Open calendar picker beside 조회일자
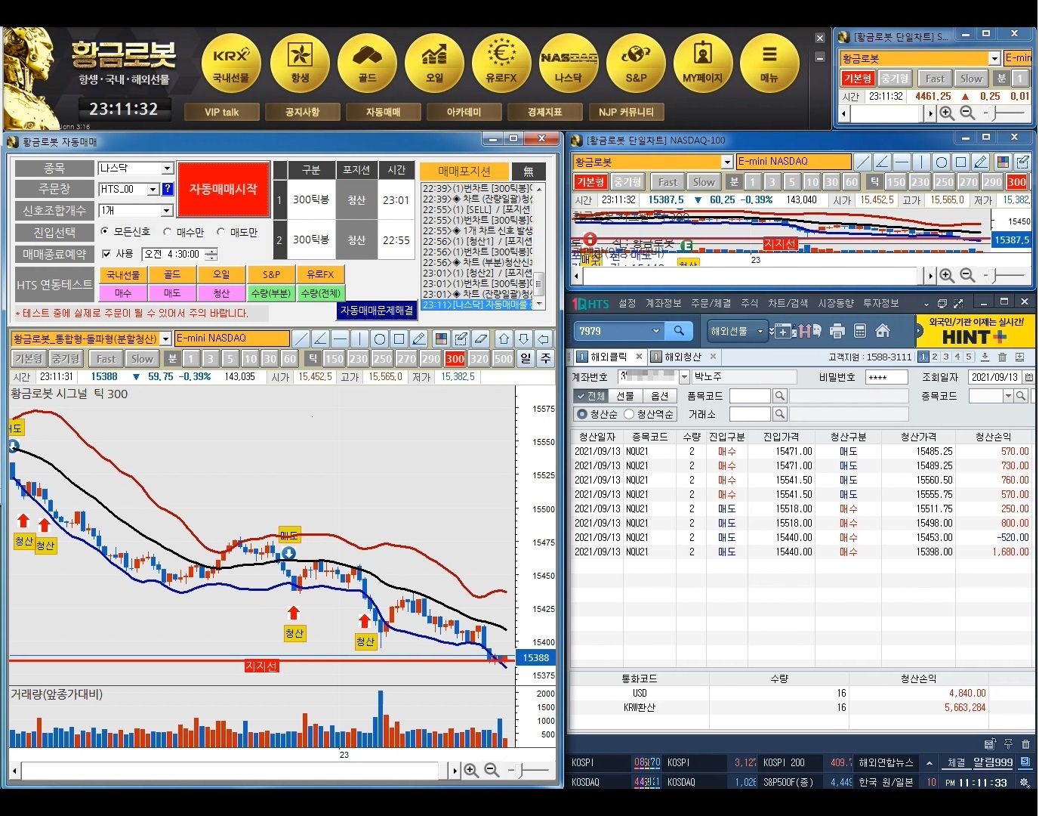 pos(1028,377)
